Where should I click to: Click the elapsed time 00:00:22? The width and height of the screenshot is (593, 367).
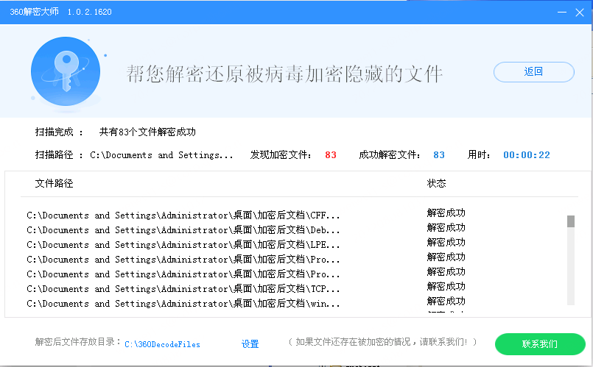tap(527, 154)
